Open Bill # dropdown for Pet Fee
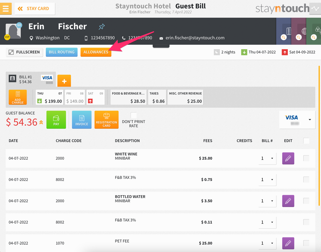This screenshot has height=252, width=321. 267,243
